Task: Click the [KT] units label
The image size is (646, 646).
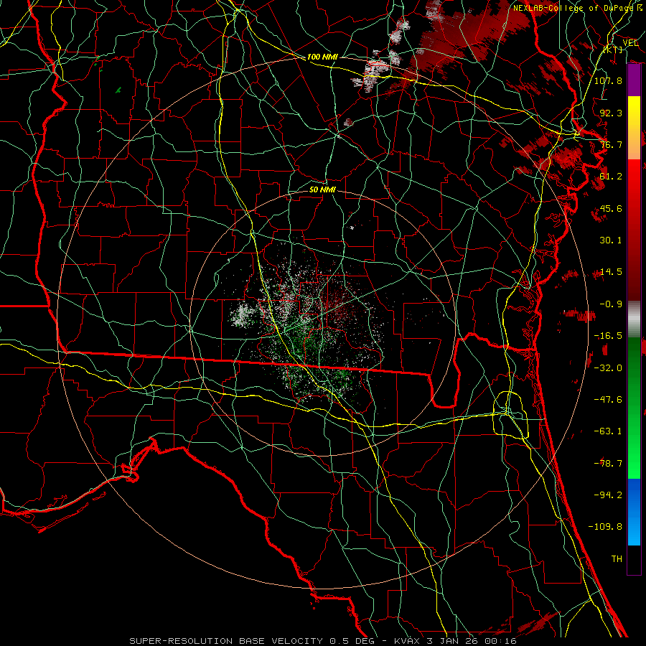Action: [613, 50]
